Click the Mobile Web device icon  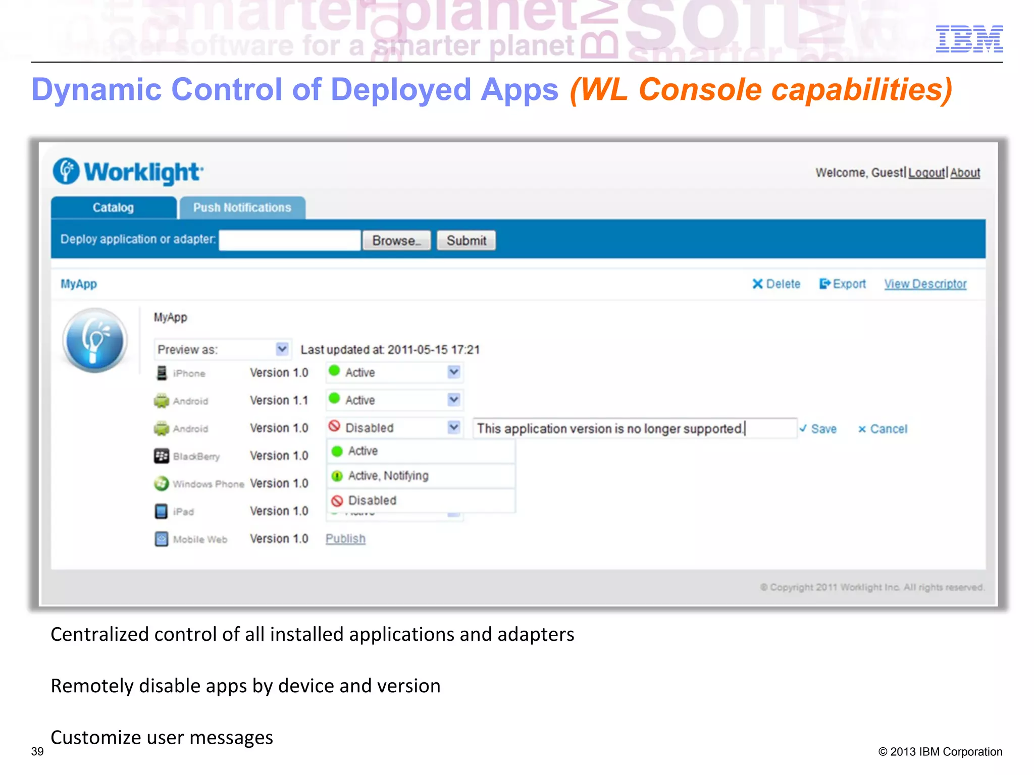pyautogui.click(x=162, y=539)
